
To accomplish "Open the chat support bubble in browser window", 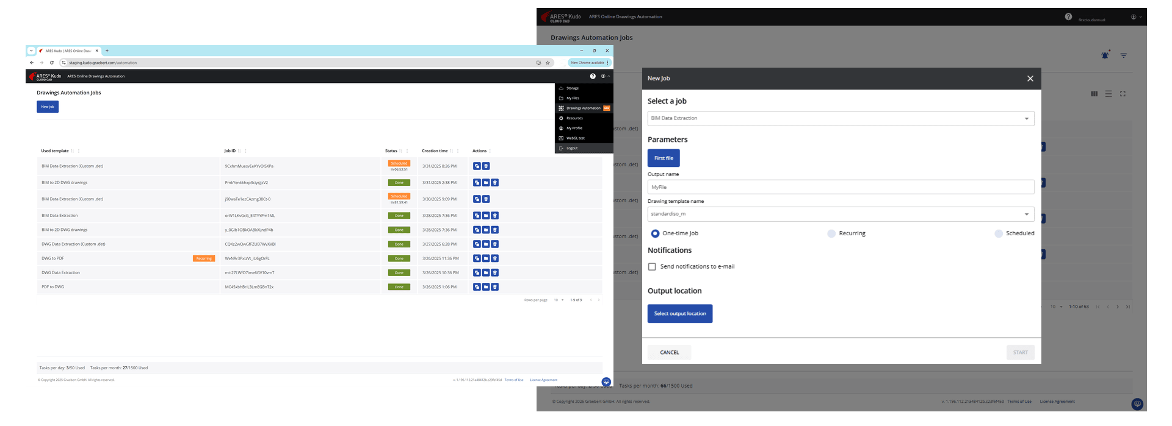I will (x=606, y=382).
